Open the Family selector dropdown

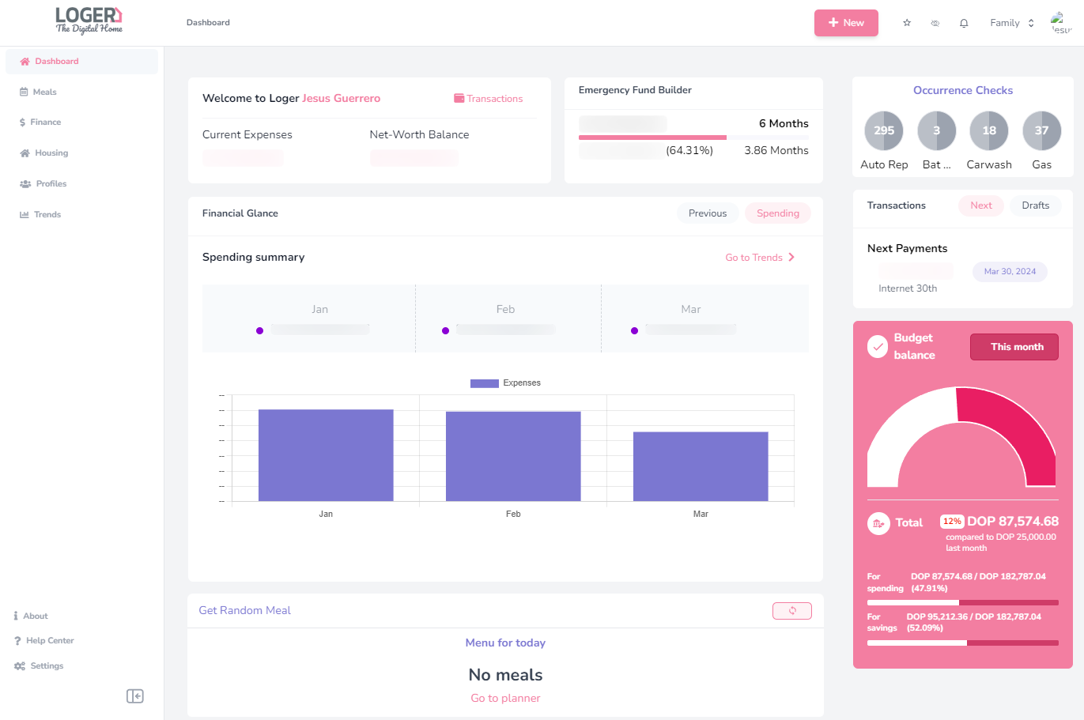(1012, 23)
